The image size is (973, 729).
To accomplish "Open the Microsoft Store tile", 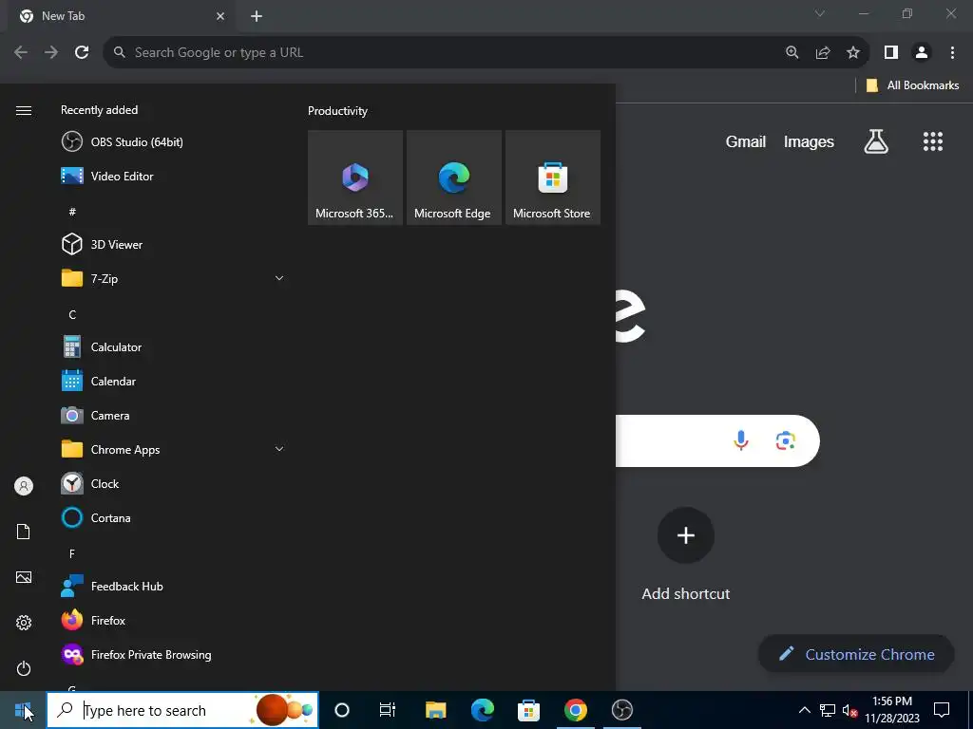I will [x=552, y=178].
